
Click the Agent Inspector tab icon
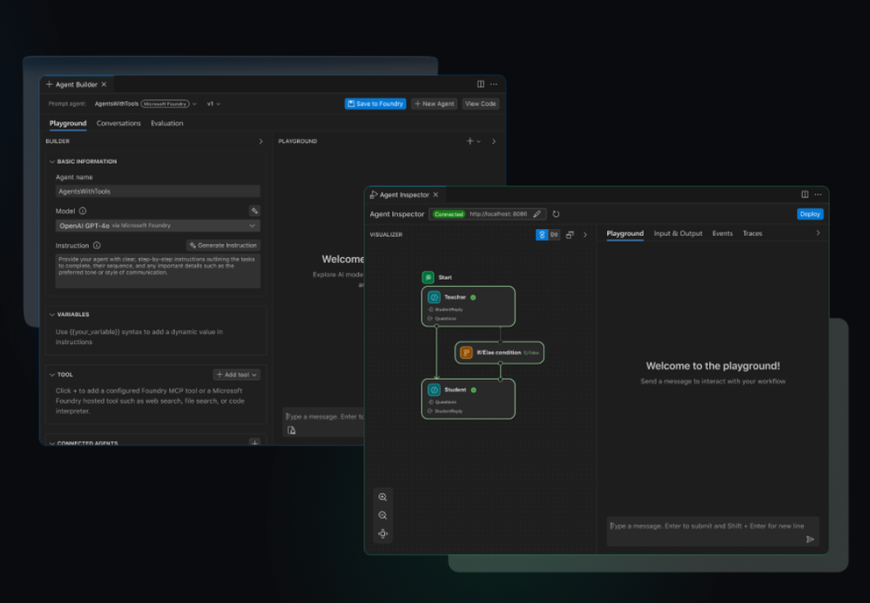[x=374, y=194]
